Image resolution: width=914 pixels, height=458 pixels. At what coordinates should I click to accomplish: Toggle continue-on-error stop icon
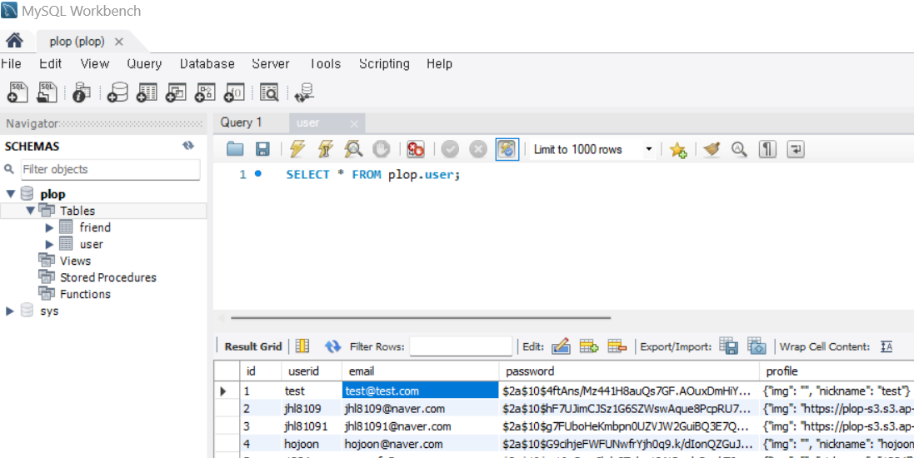pos(416,149)
